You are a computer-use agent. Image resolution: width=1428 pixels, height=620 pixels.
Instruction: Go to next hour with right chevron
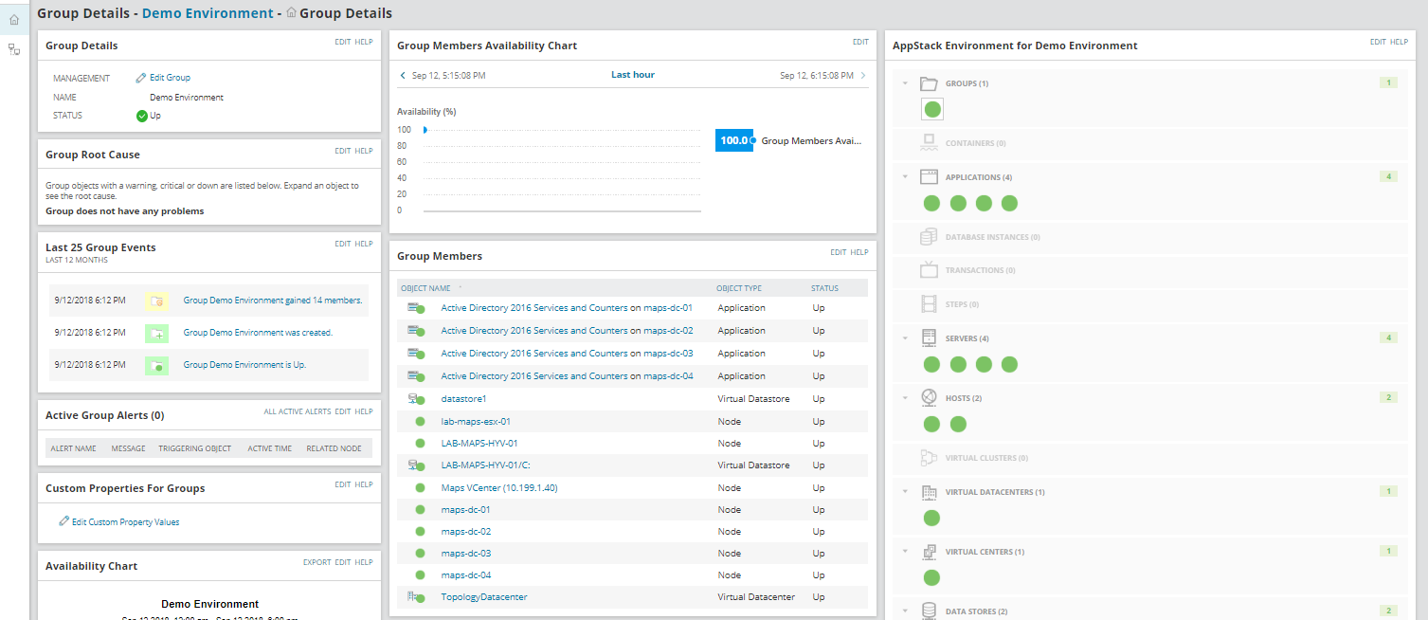click(x=863, y=75)
